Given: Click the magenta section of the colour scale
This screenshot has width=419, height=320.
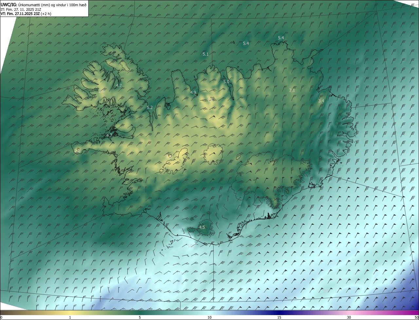Looking at the screenshot, I should tap(406, 312).
